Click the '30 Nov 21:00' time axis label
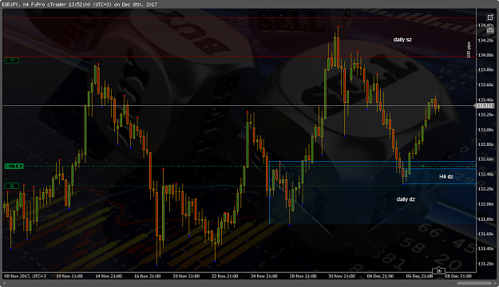This screenshot has height=287, width=499. pos(342,276)
